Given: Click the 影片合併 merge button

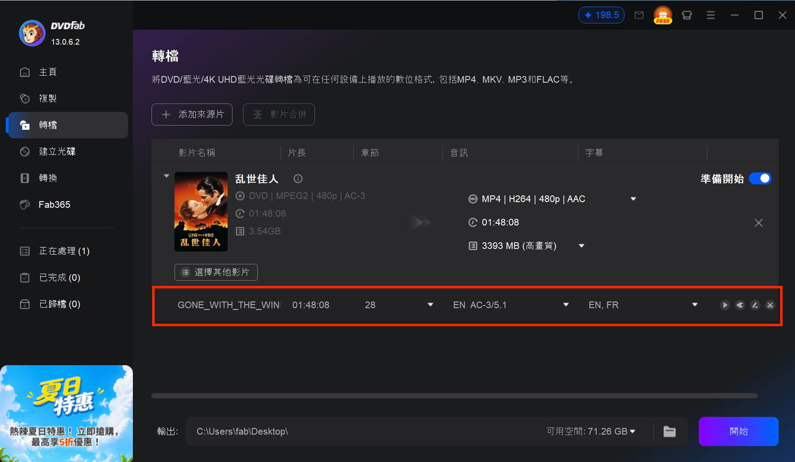Looking at the screenshot, I should point(279,115).
